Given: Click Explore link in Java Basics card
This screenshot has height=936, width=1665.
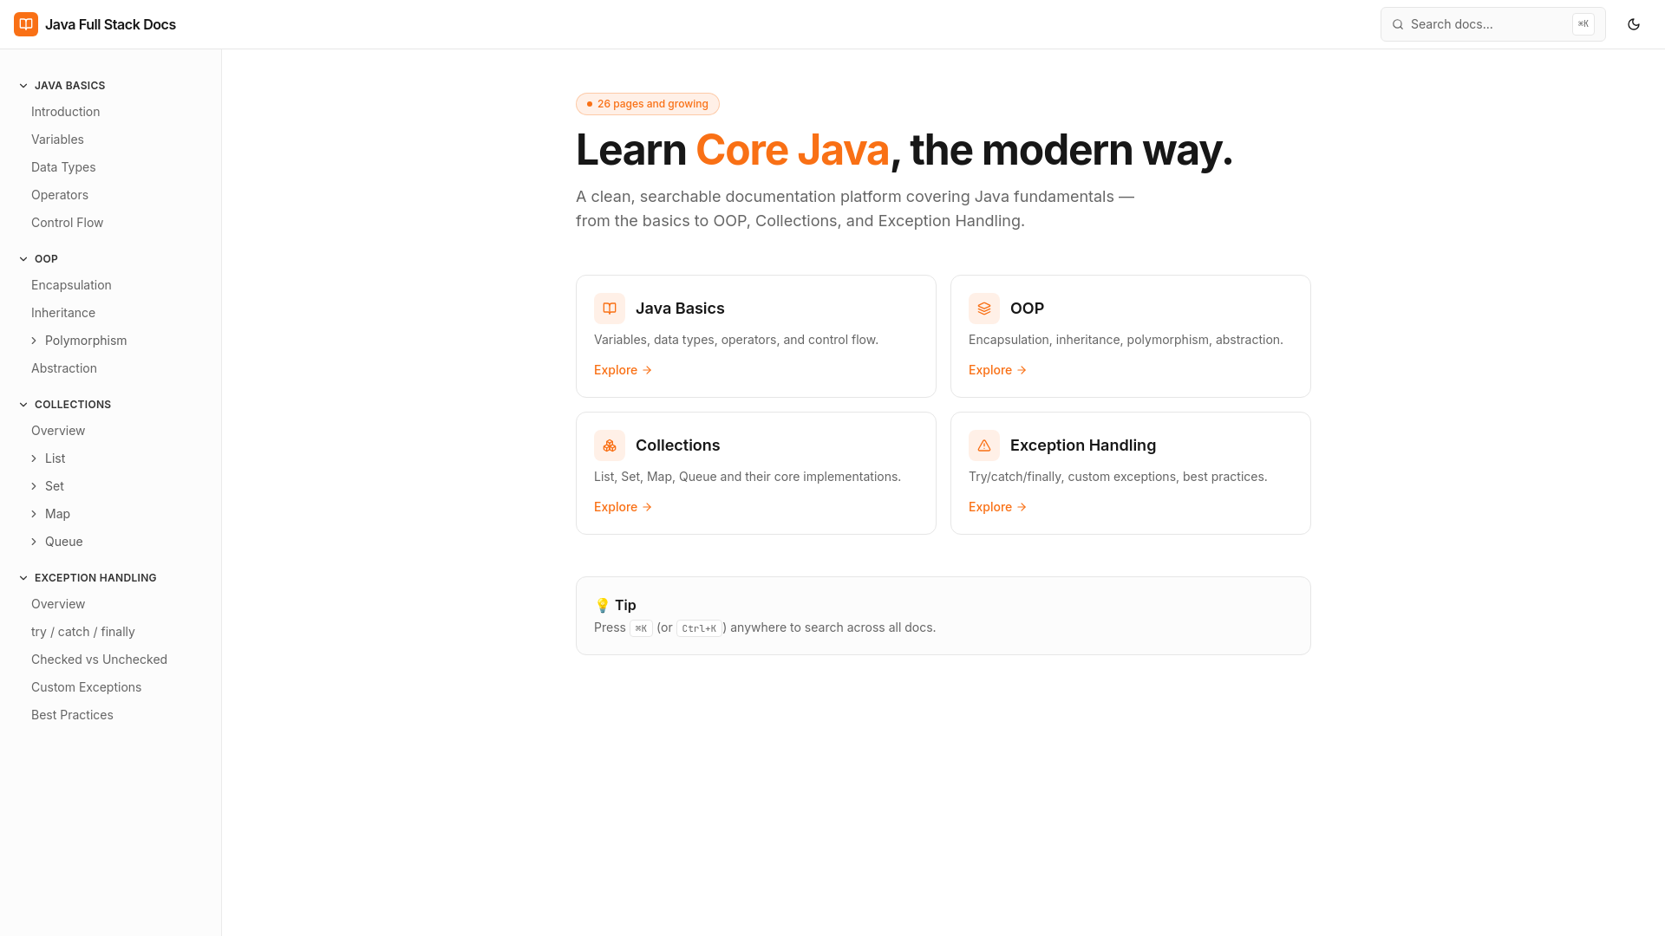Looking at the screenshot, I should click(623, 370).
